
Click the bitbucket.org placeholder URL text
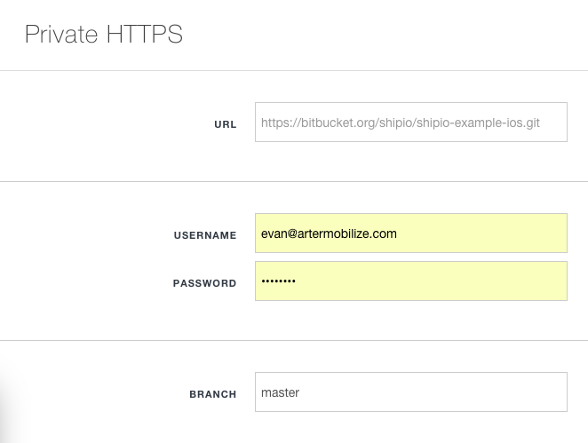pos(400,123)
